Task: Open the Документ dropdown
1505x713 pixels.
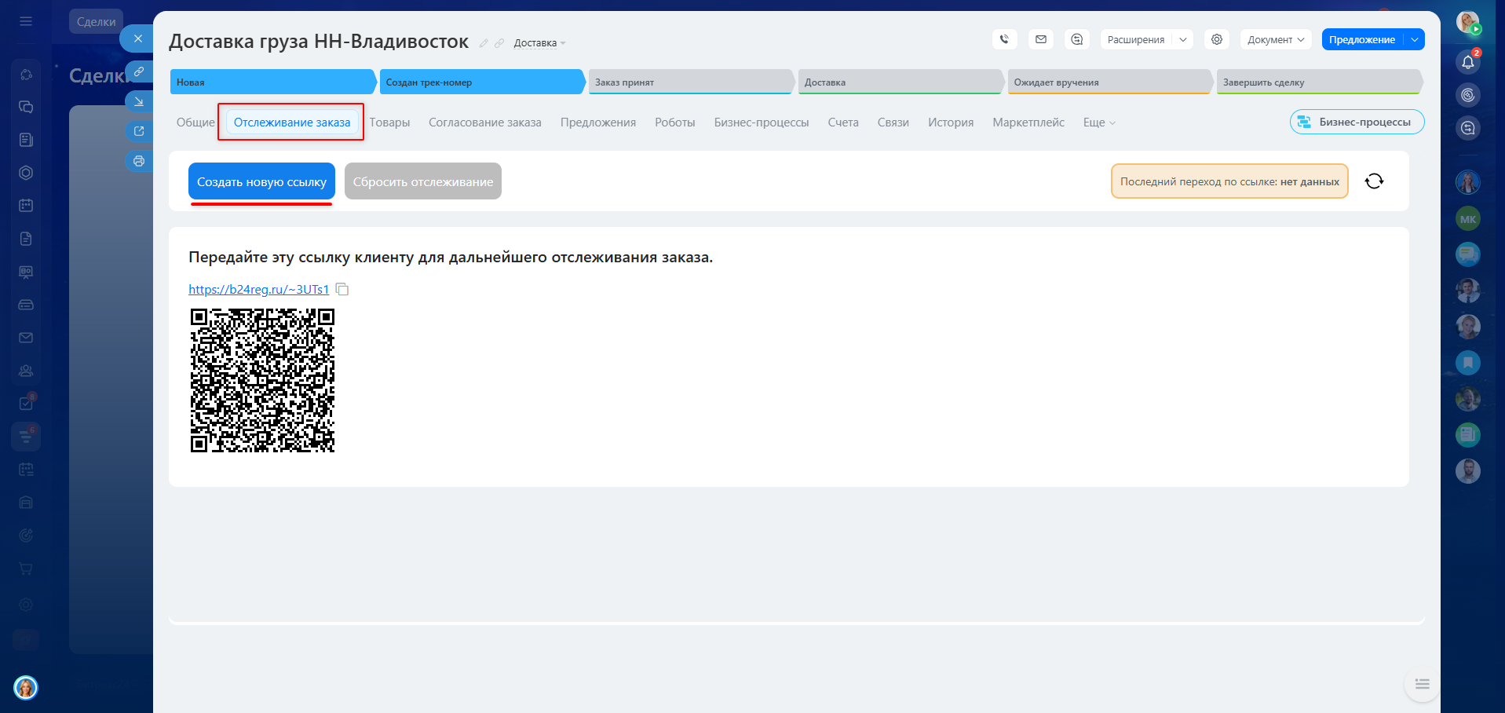Action: (x=1276, y=39)
